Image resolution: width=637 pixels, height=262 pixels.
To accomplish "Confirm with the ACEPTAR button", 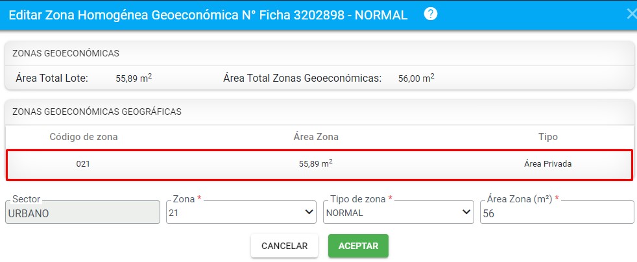I will (x=358, y=246).
